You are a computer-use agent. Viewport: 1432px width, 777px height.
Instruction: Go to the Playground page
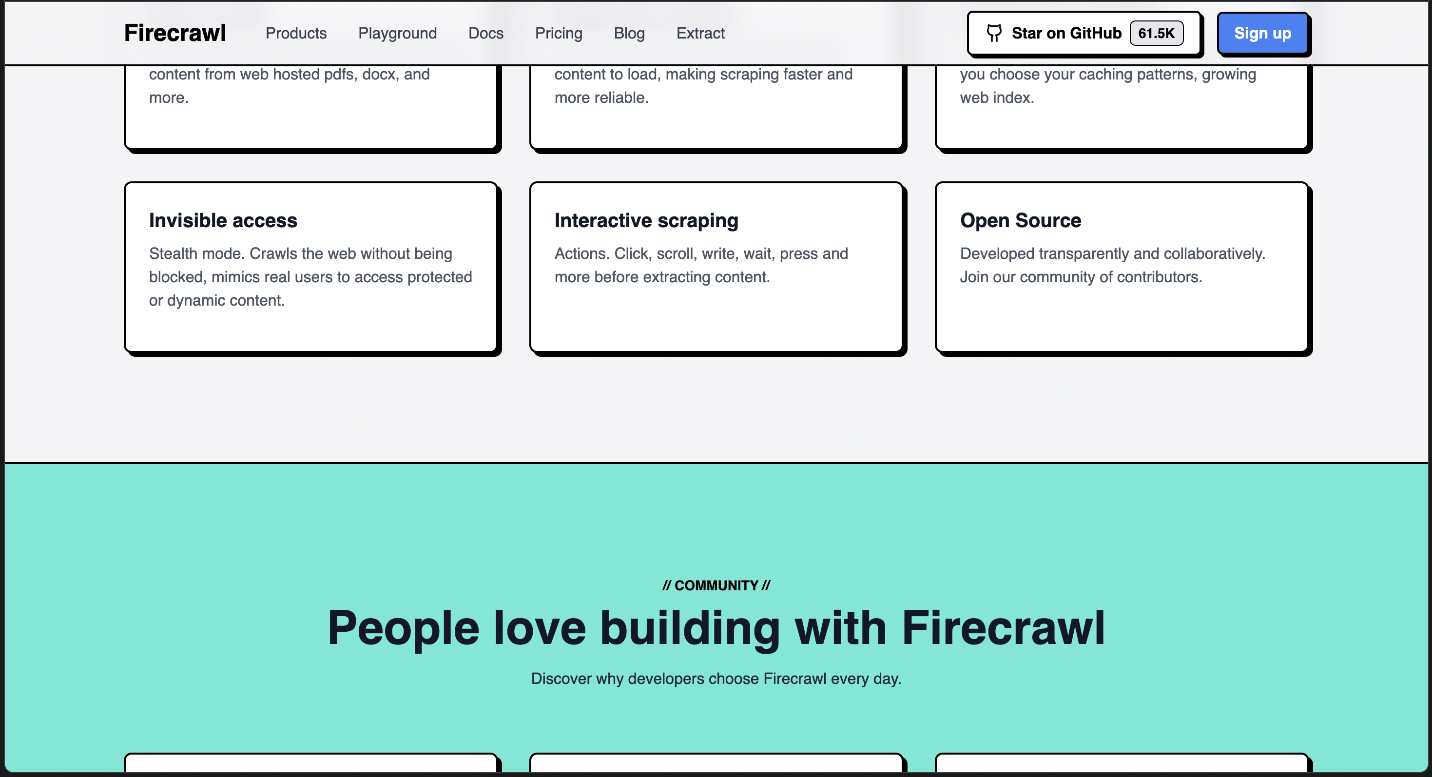click(397, 33)
